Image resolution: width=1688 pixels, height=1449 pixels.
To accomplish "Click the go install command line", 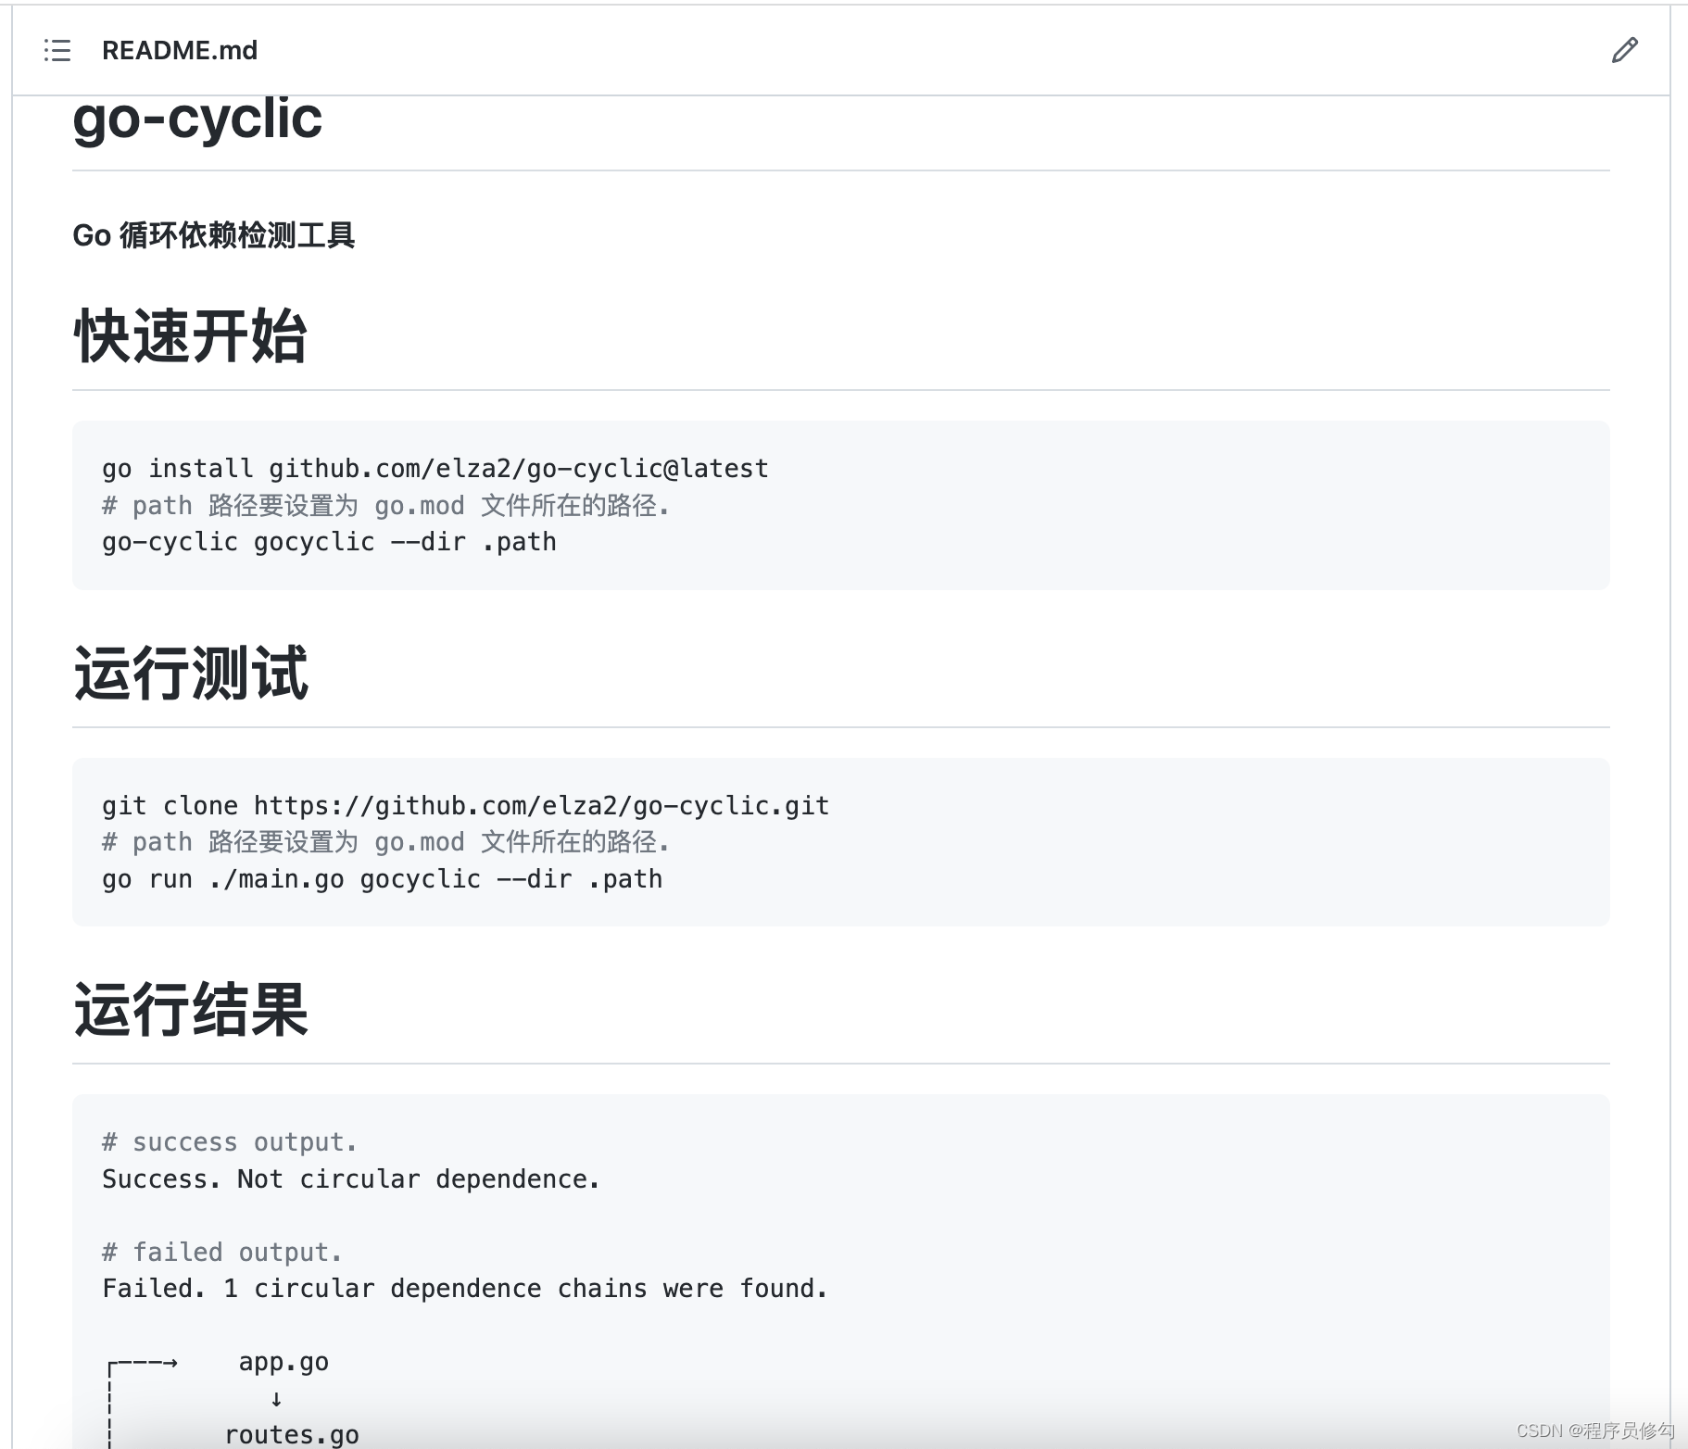I will 435,468.
